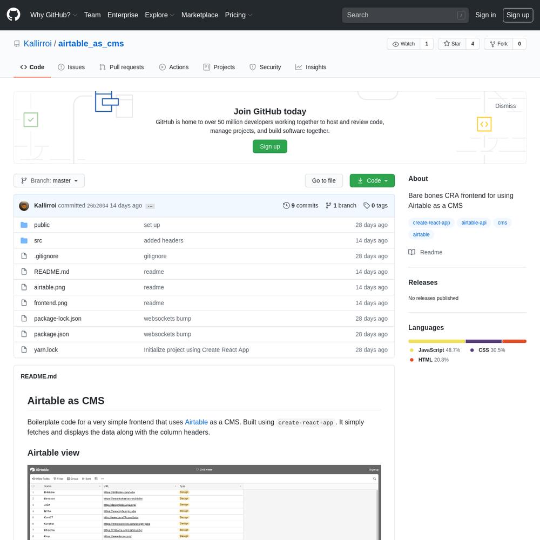
Task: Click the branch icon next to 1 branch
Action: [x=328, y=206]
